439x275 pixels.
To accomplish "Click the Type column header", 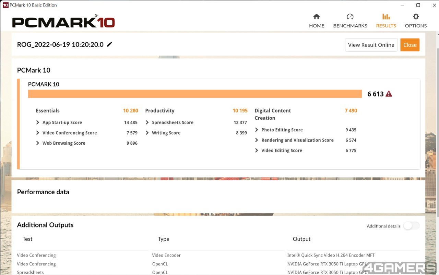I will click(164, 239).
